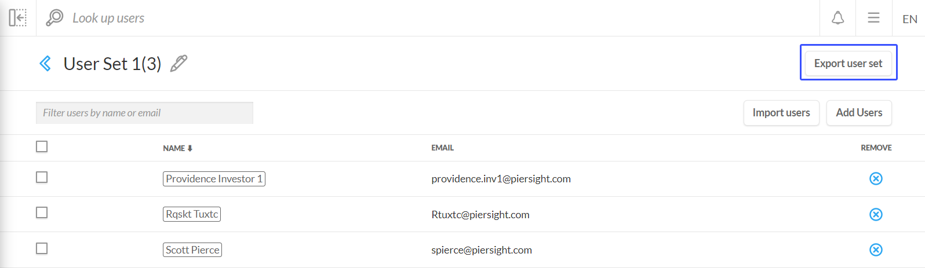The image size is (925, 268).
Task: Remove Scott Pierce from the set
Action: 876,250
